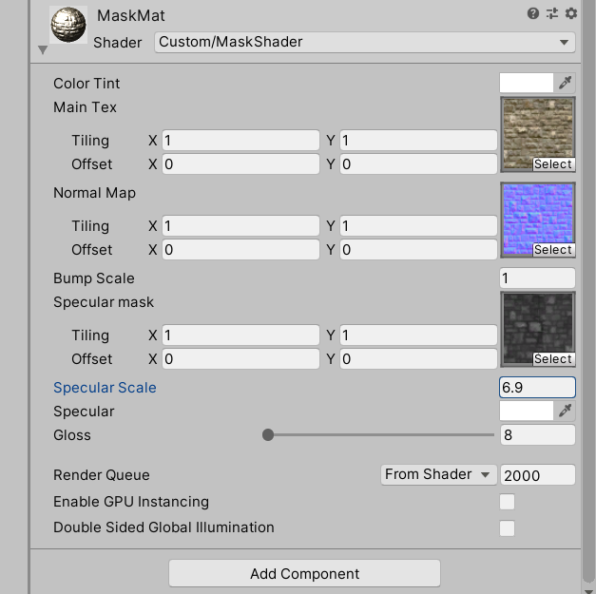Pick Specular color with the eyedropper
This screenshot has height=594, width=596.
[x=565, y=411]
